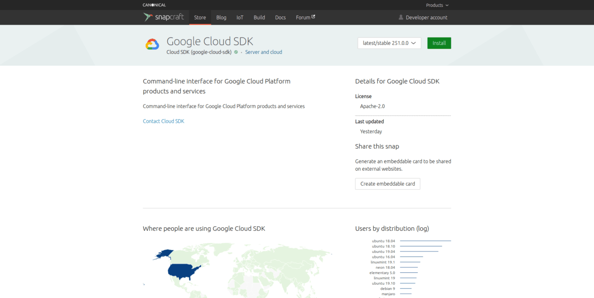Open the Contact Cloud SDK link
The height and width of the screenshot is (298, 594).
[163, 121]
